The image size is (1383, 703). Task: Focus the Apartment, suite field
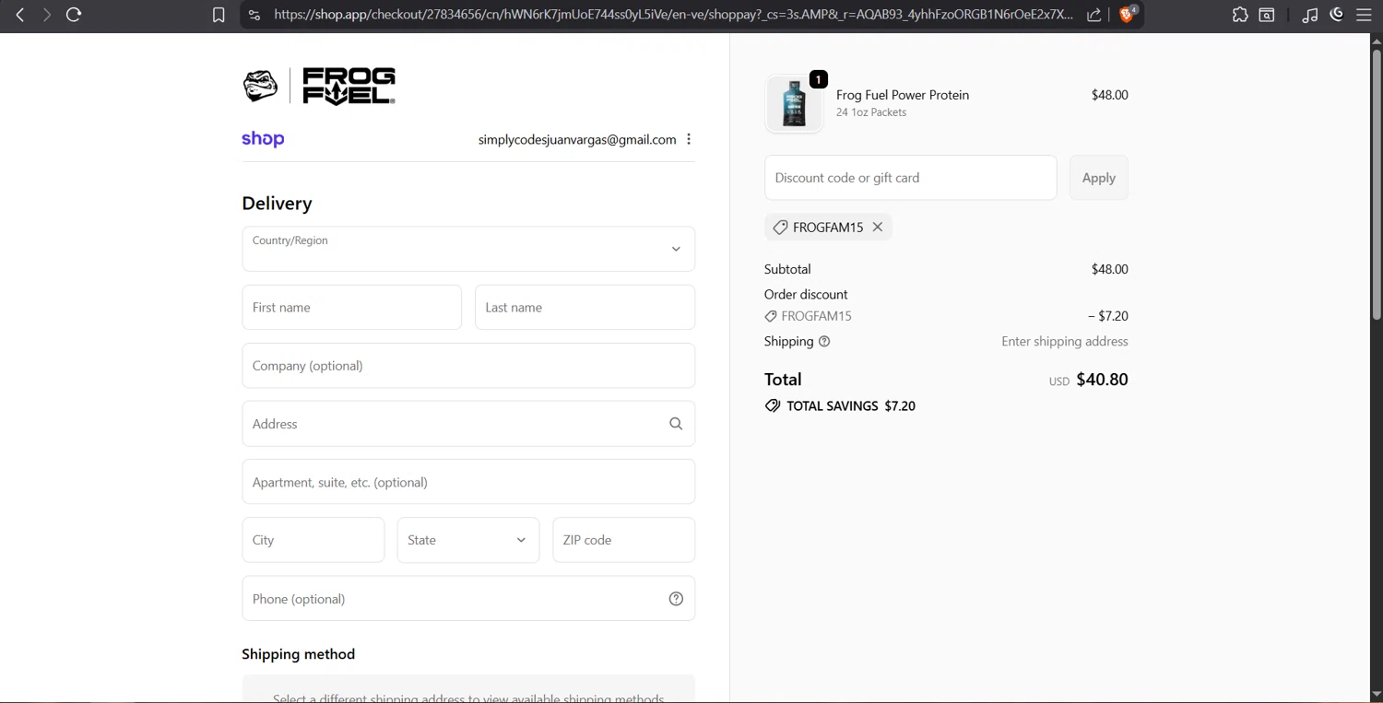(x=468, y=482)
